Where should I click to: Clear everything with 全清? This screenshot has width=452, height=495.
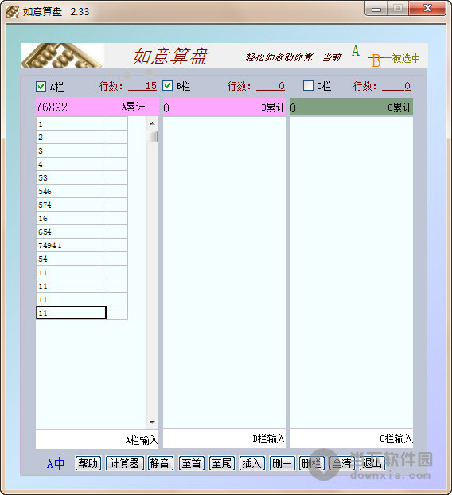coord(342,463)
